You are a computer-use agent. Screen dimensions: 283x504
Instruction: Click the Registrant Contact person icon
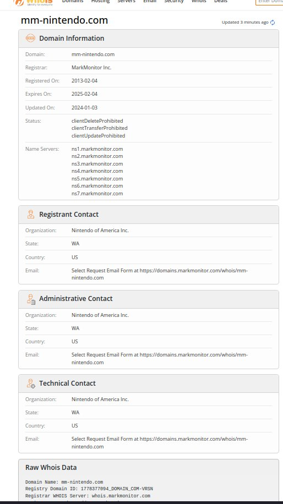click(x=30, y=214)
